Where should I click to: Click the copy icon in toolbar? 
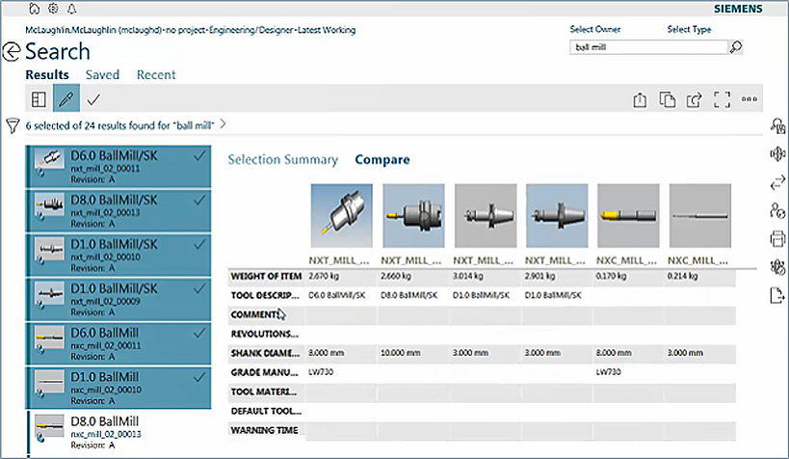point(667,99)
